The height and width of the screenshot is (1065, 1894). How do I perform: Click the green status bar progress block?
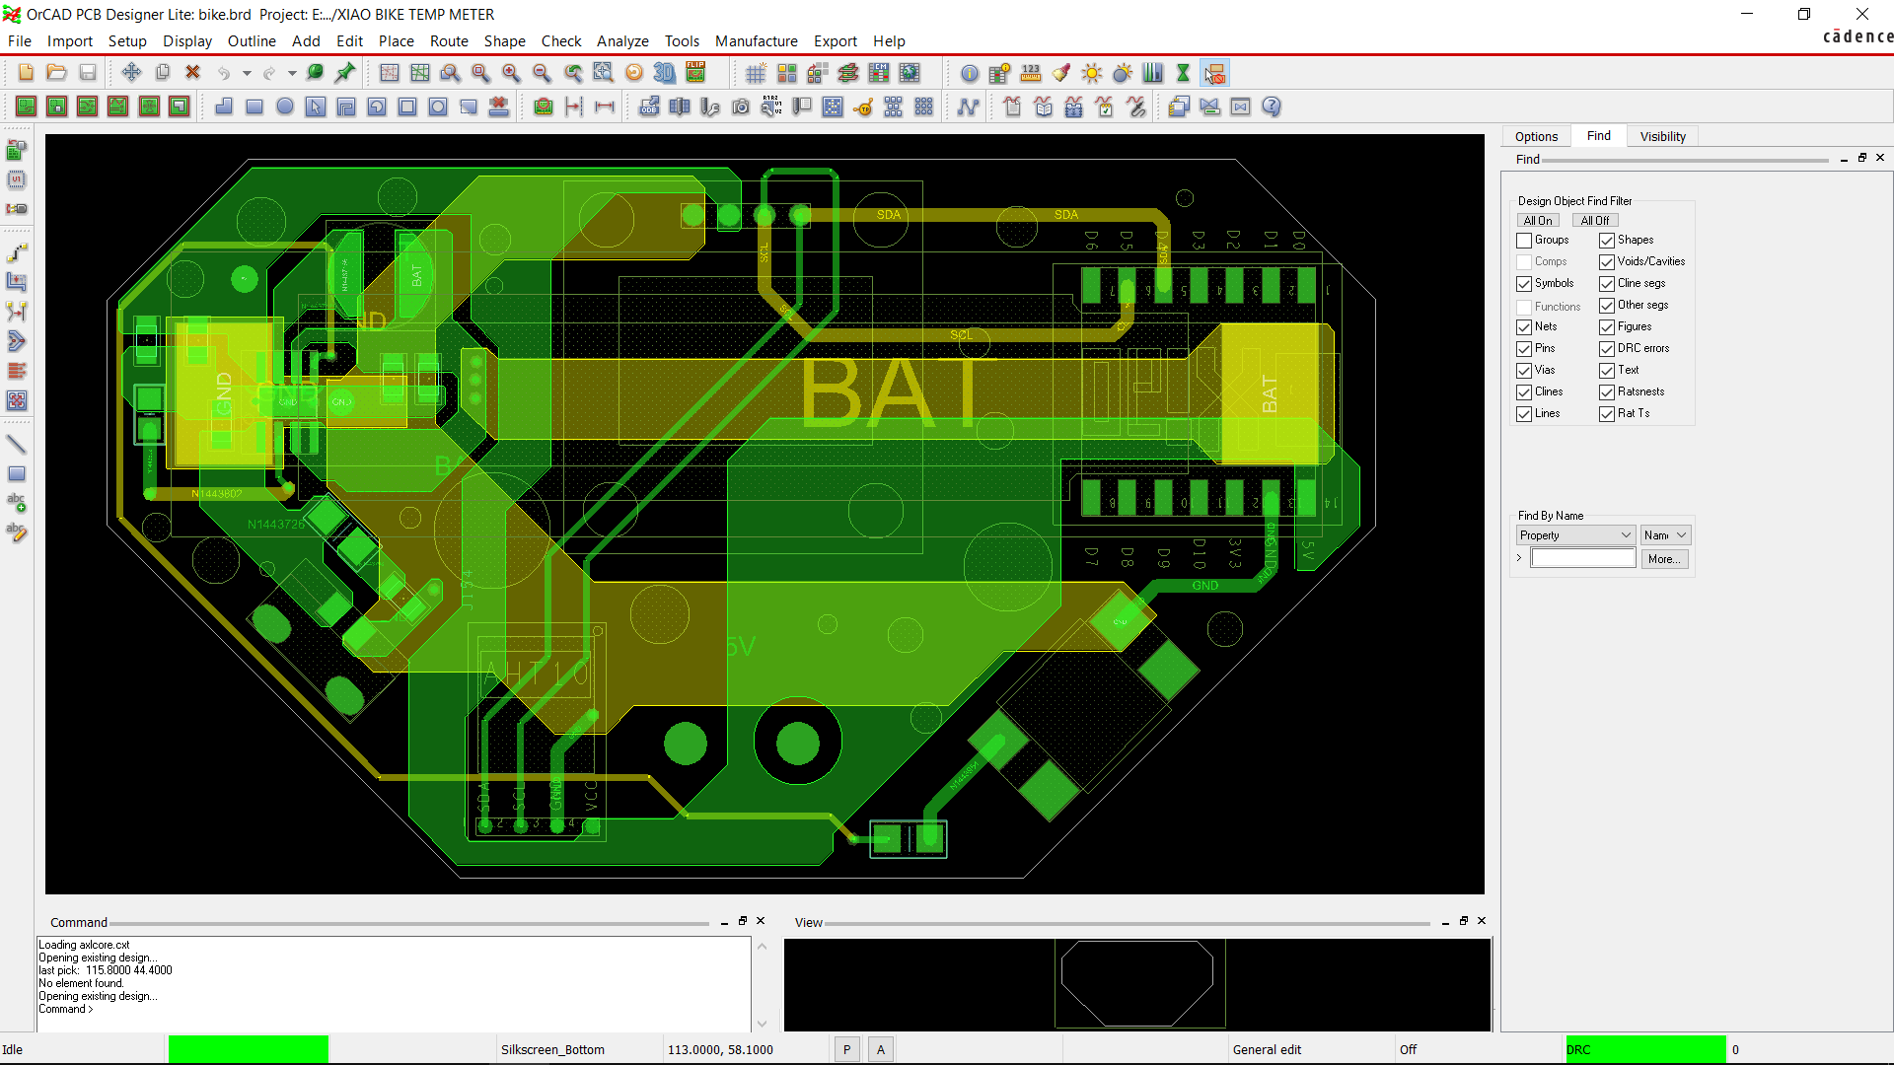pyautogui.click(x=249, y=1050)
